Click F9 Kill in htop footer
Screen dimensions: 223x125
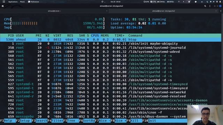pyautogui.click(x=134, y=120)
